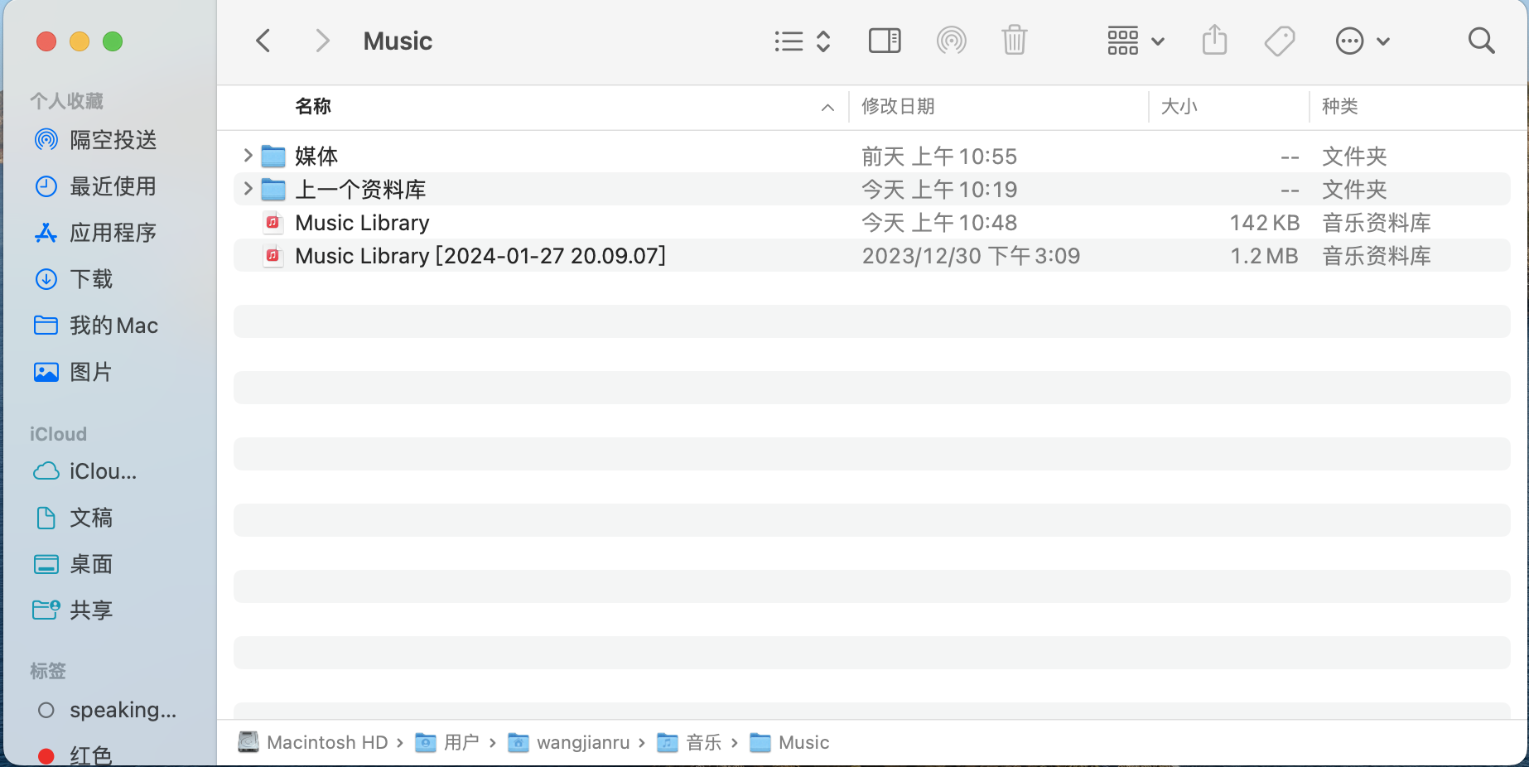Click the 前天 上午10:55 date cell
Viewport: 1529px width, 767px height.
tap(939, 156)
